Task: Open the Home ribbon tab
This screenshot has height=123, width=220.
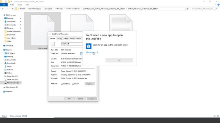Action: pyautogui.click(x=12, y=5)
